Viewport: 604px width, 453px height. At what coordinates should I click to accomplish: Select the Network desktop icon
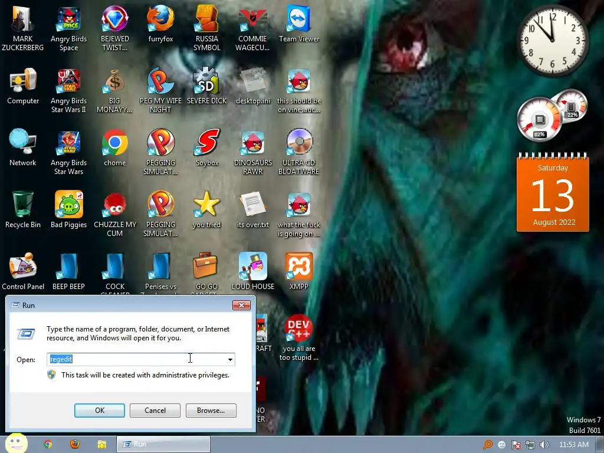23,148
